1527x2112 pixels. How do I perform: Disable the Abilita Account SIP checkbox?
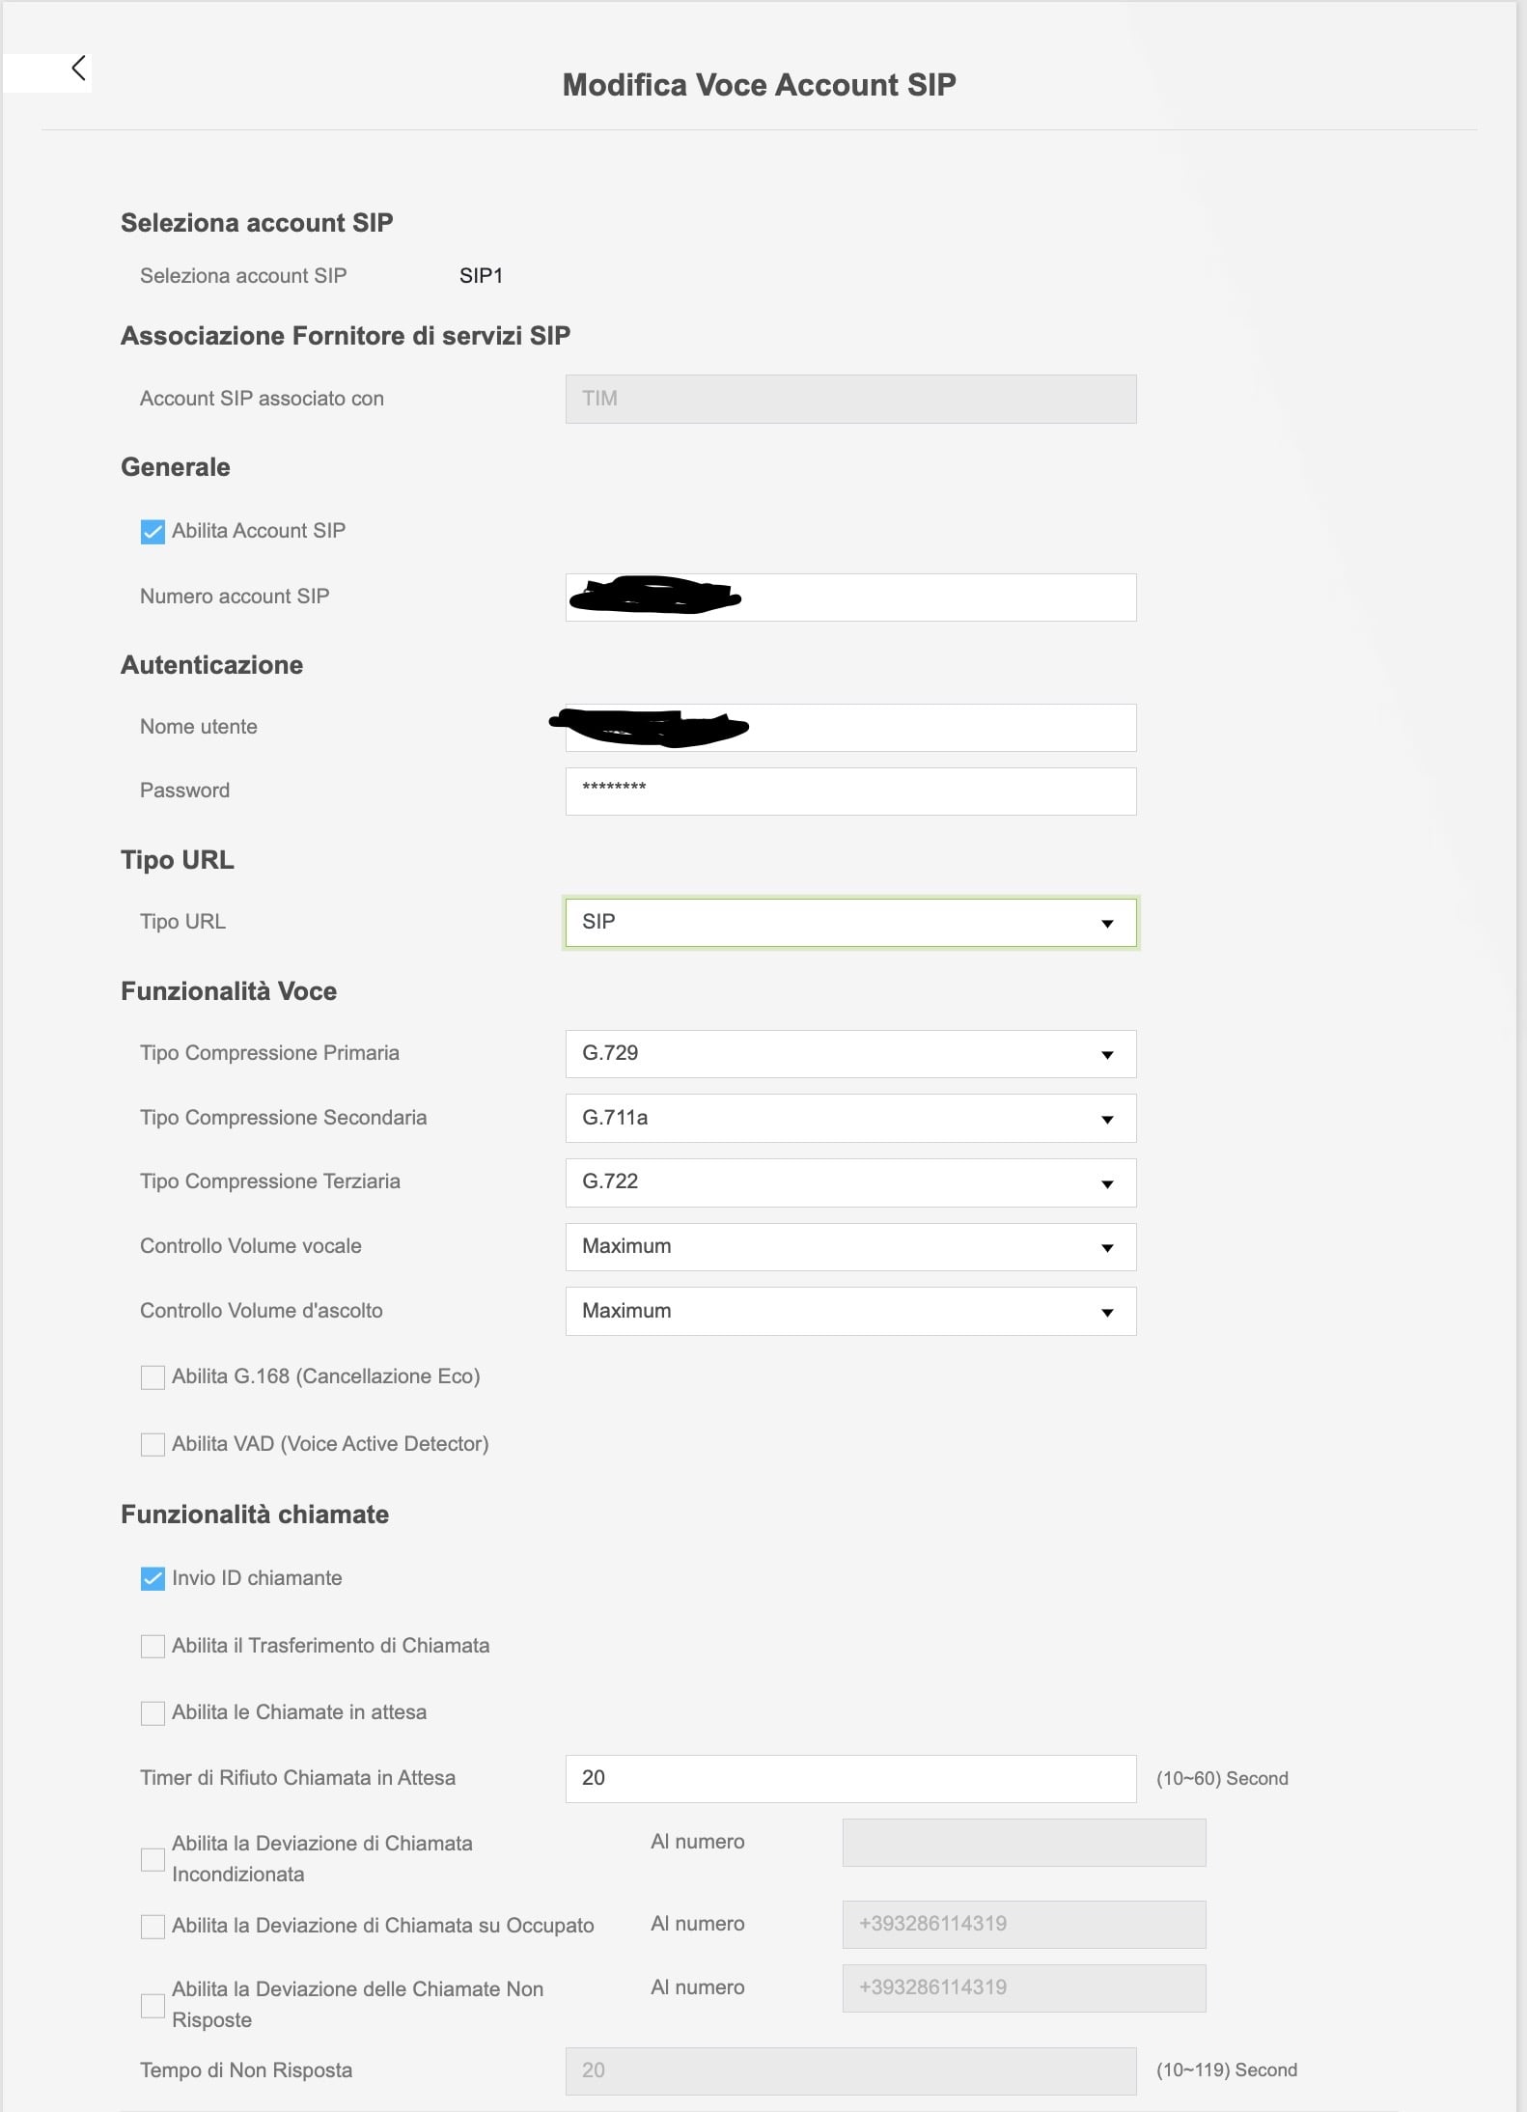(x=151, y=530)
